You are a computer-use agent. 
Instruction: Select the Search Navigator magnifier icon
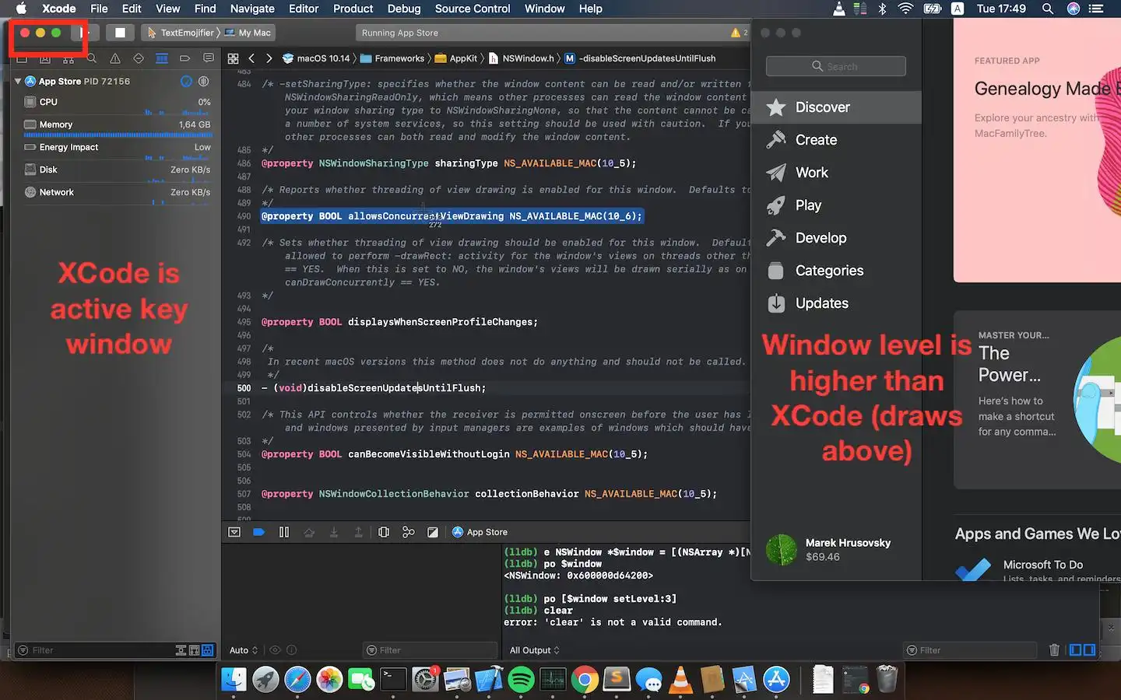tap(92, 58)
